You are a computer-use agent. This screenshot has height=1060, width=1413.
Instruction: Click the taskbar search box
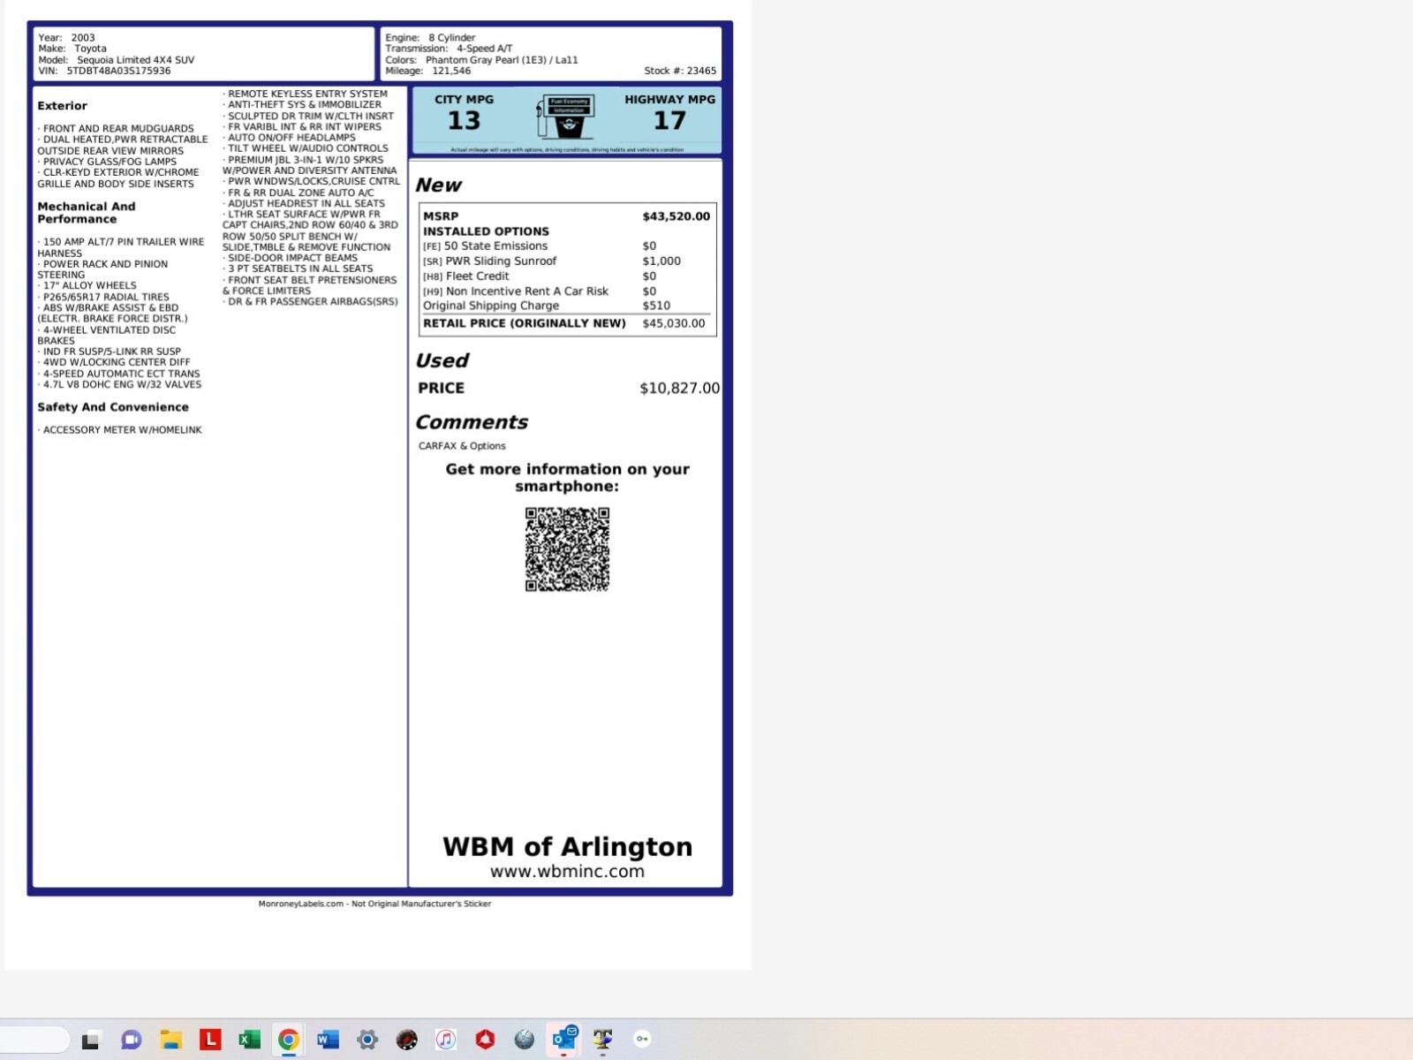pyautogui.click(x=34, y=1040)
